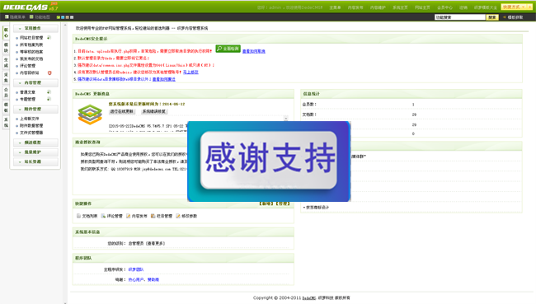The width and height of the screenshot is (536, 304).
Task: Select the blue skin color swatch
Action: 63,17
